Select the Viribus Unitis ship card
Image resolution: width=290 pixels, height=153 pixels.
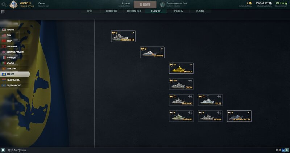123,36
